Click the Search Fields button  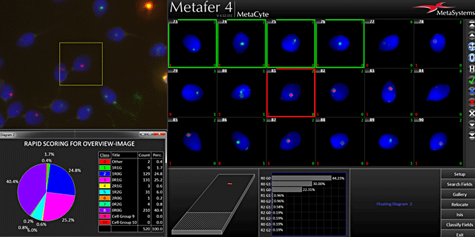[x=459, y=184]
